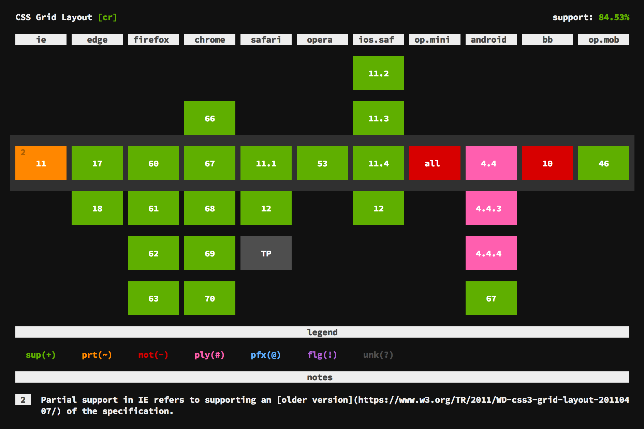The image size is (644, 429).
Task: Select the unk(?) legend entry
Action: point(378,355)
